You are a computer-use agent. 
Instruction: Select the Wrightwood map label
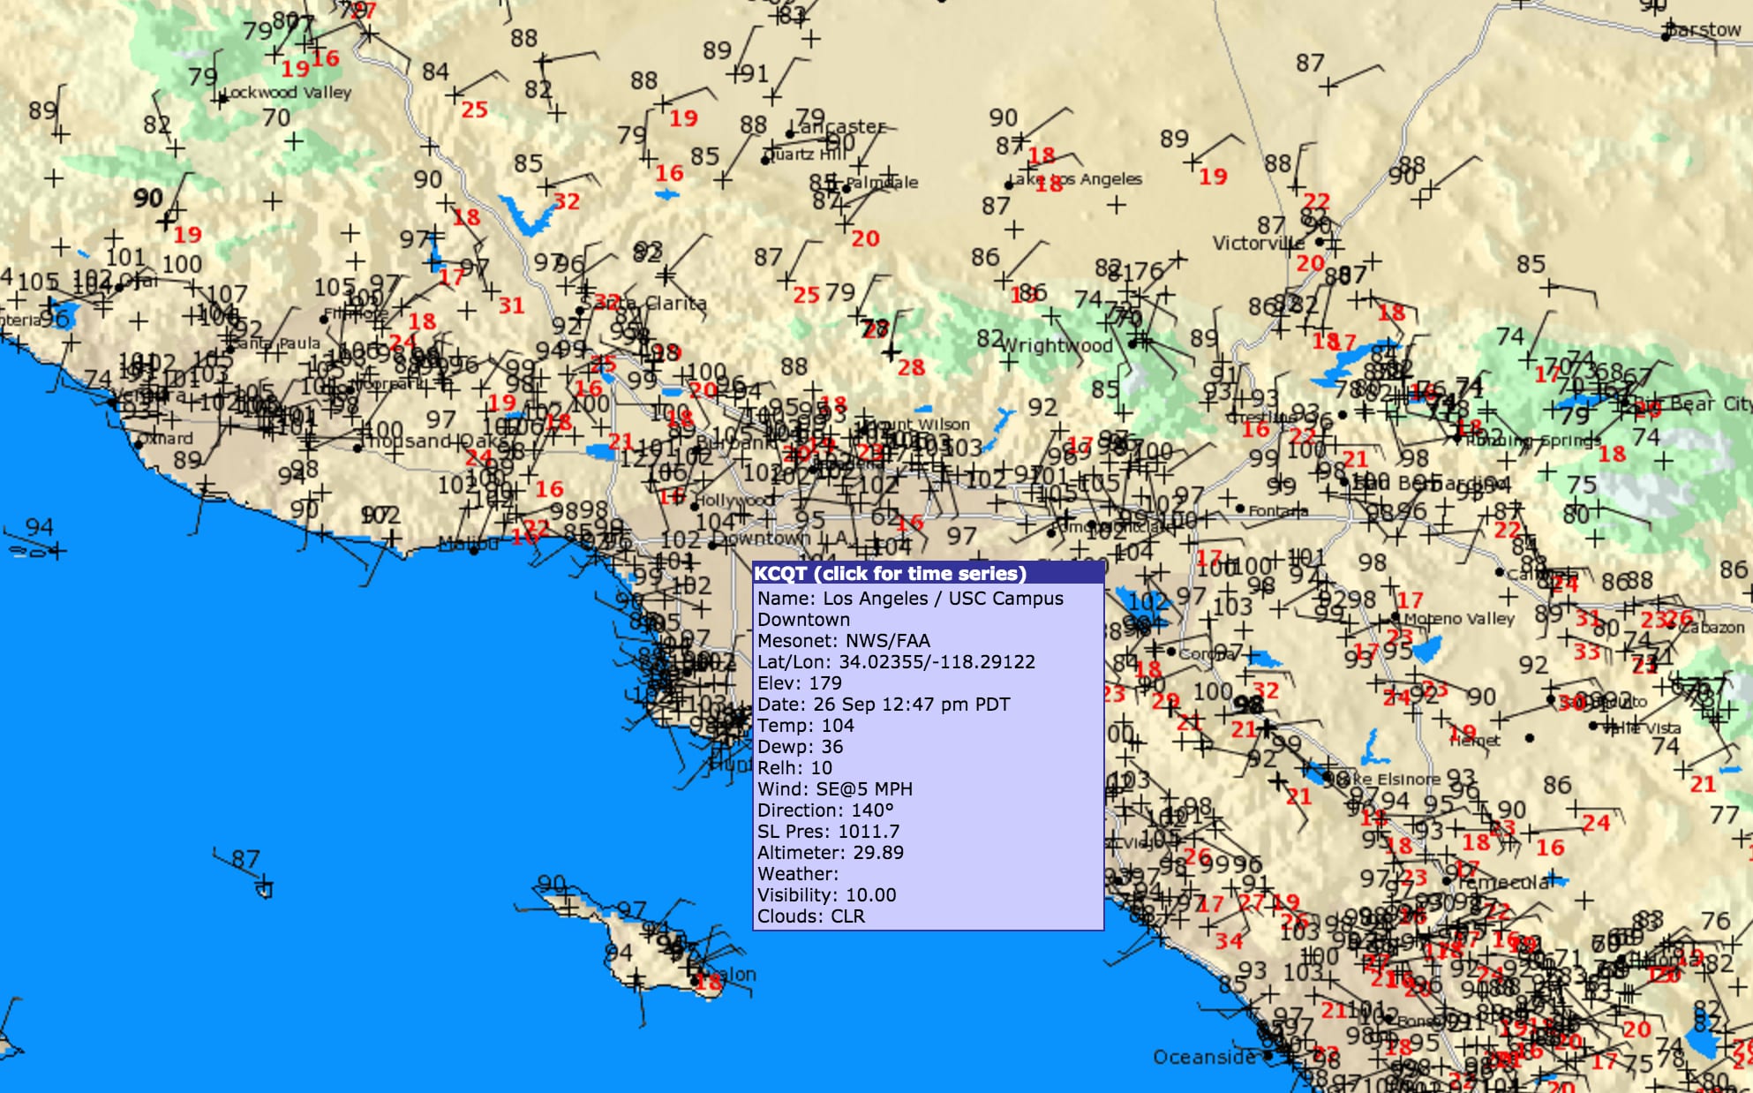point(1057,345)
